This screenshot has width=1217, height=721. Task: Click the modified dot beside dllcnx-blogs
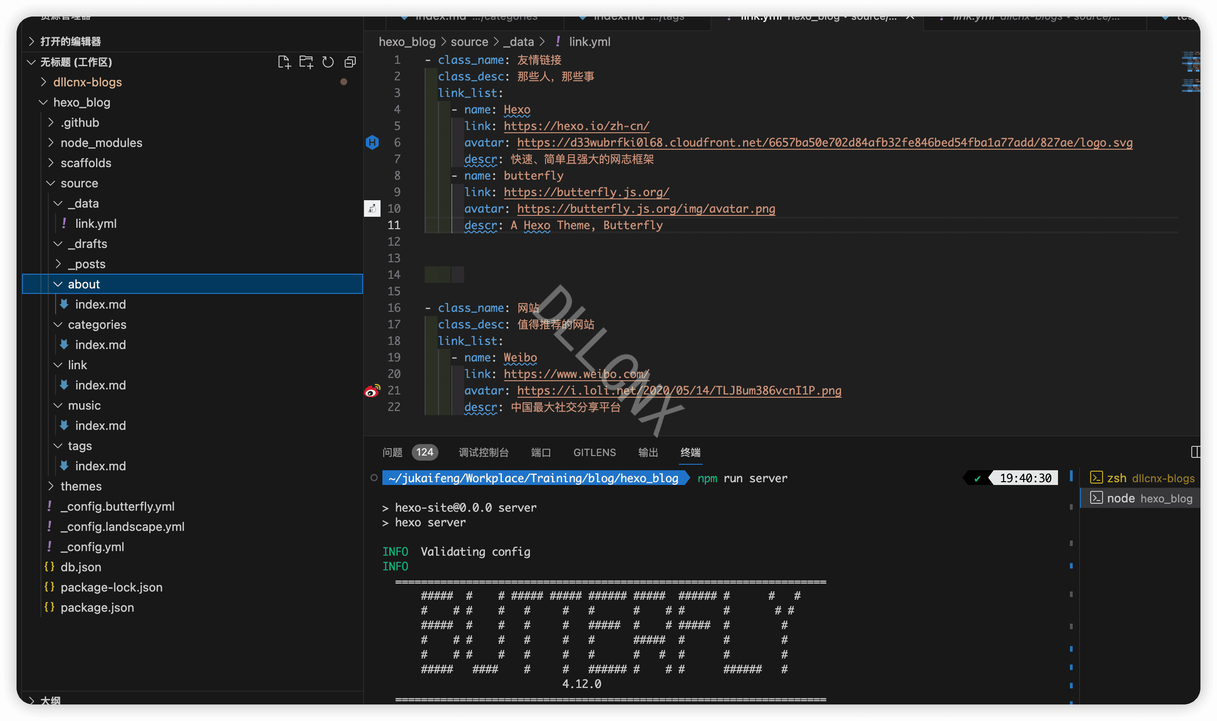344,82
